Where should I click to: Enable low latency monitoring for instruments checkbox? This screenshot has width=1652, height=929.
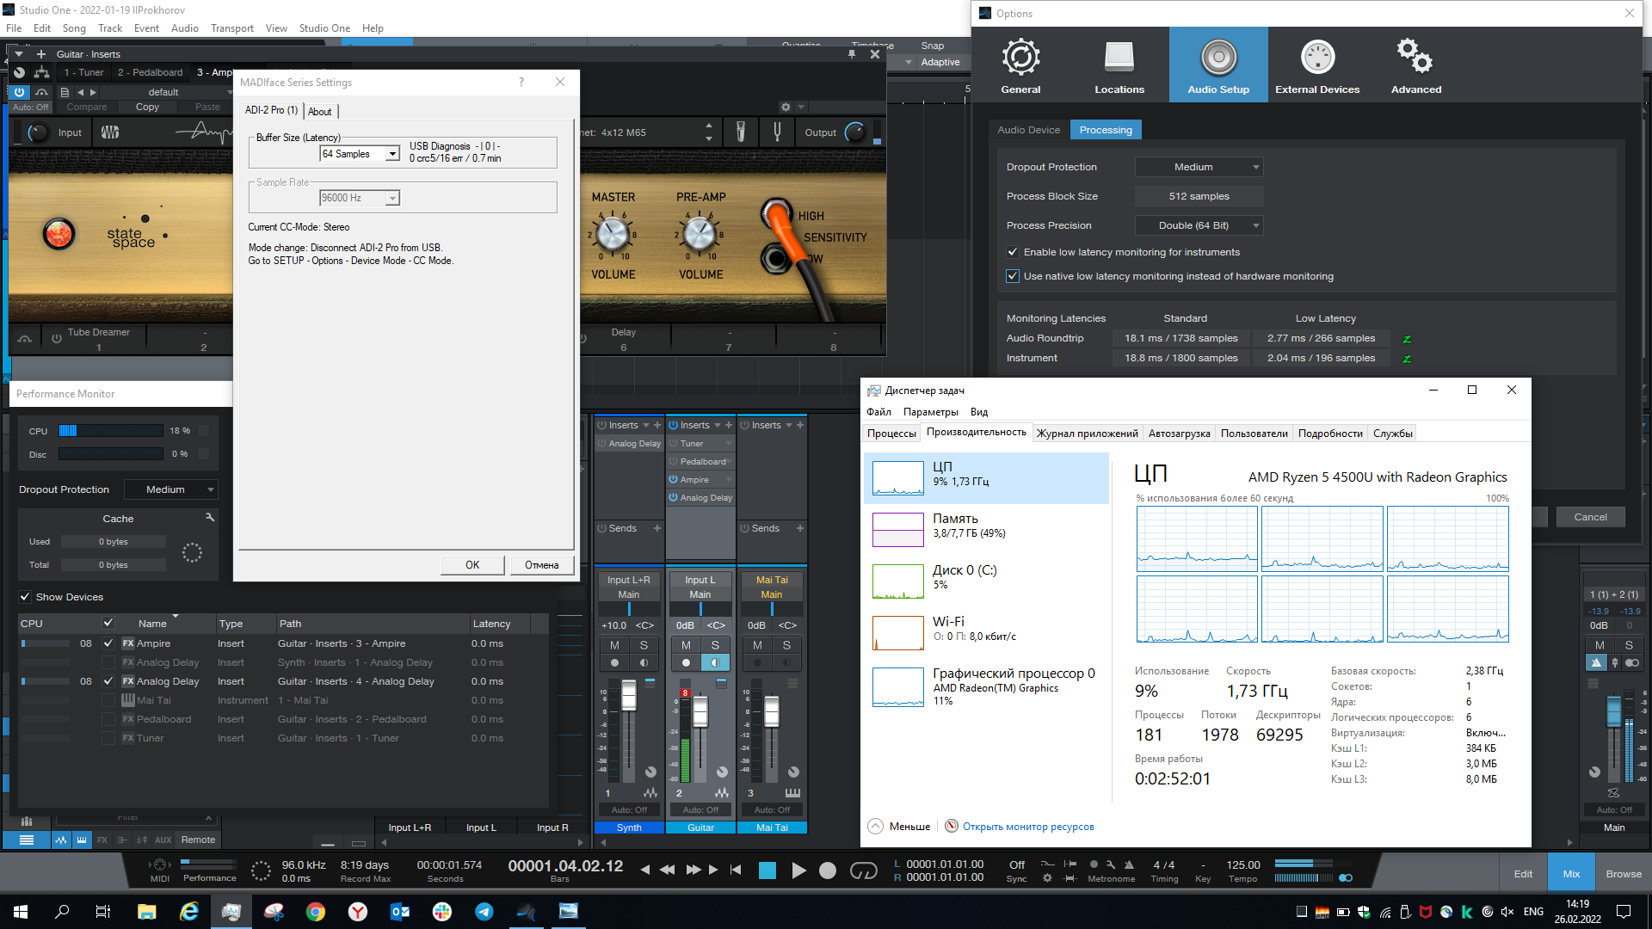tap(1013, 252)
